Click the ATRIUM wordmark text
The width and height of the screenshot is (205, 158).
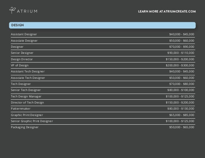coord(27,11)
